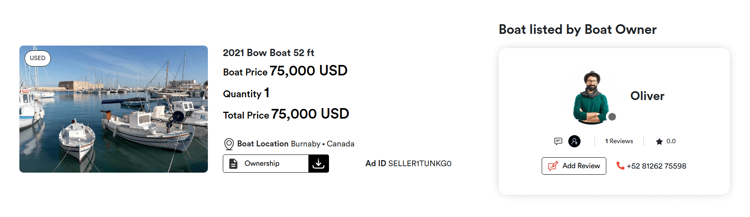This screenshot has height=217, width=750.
Task: Click the 2021 Bow Boat 52 ft title
Action: (268, 53)
